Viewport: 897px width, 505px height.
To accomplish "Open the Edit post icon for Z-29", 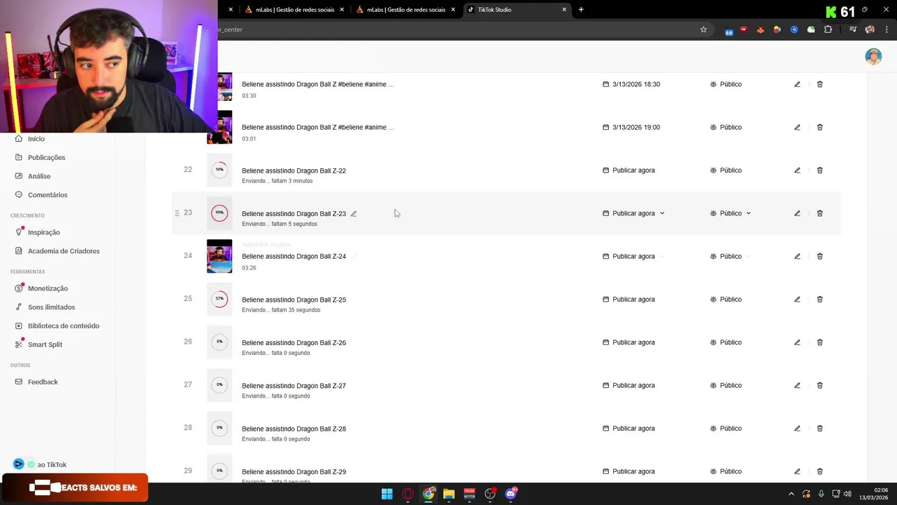I will pyautogui.click(x=797, y=471).
